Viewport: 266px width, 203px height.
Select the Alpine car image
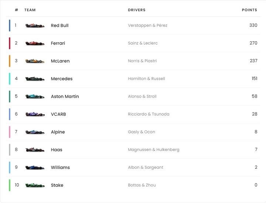click(35, 132)
